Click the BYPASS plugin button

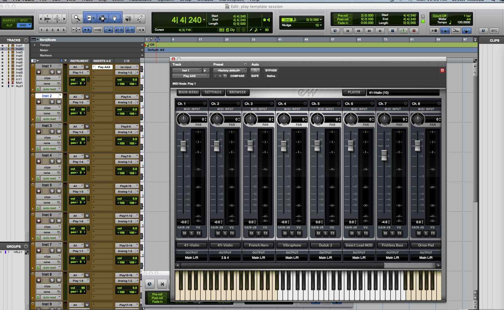(x=271, y=71)
